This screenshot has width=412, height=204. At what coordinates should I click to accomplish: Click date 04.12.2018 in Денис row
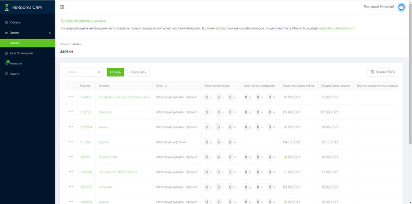tap(292, 142)
